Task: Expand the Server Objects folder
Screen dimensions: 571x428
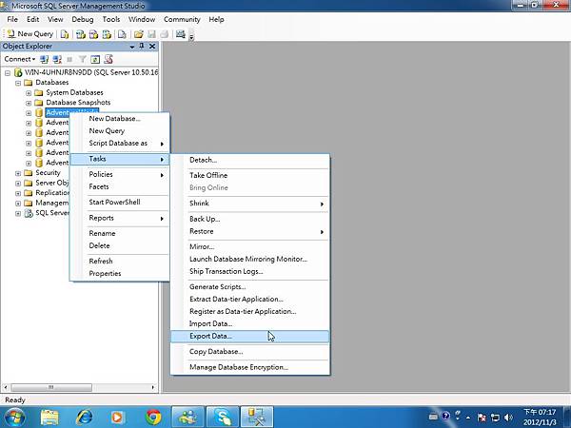Action: tap(18, 184)
